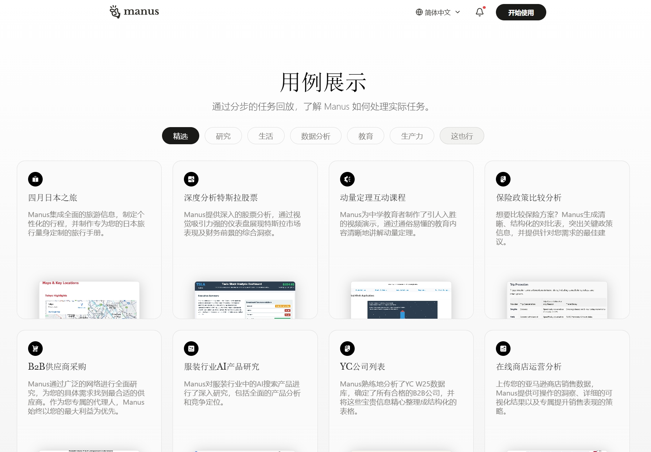Click the 用例展示 page heading
The image size is (651, 452).
[x=323, y=82]
